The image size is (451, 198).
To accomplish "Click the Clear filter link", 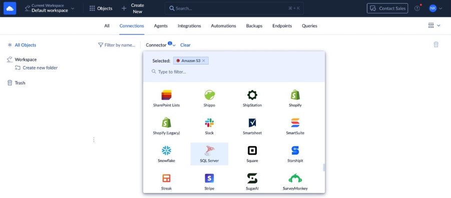I will click(185, 45).
